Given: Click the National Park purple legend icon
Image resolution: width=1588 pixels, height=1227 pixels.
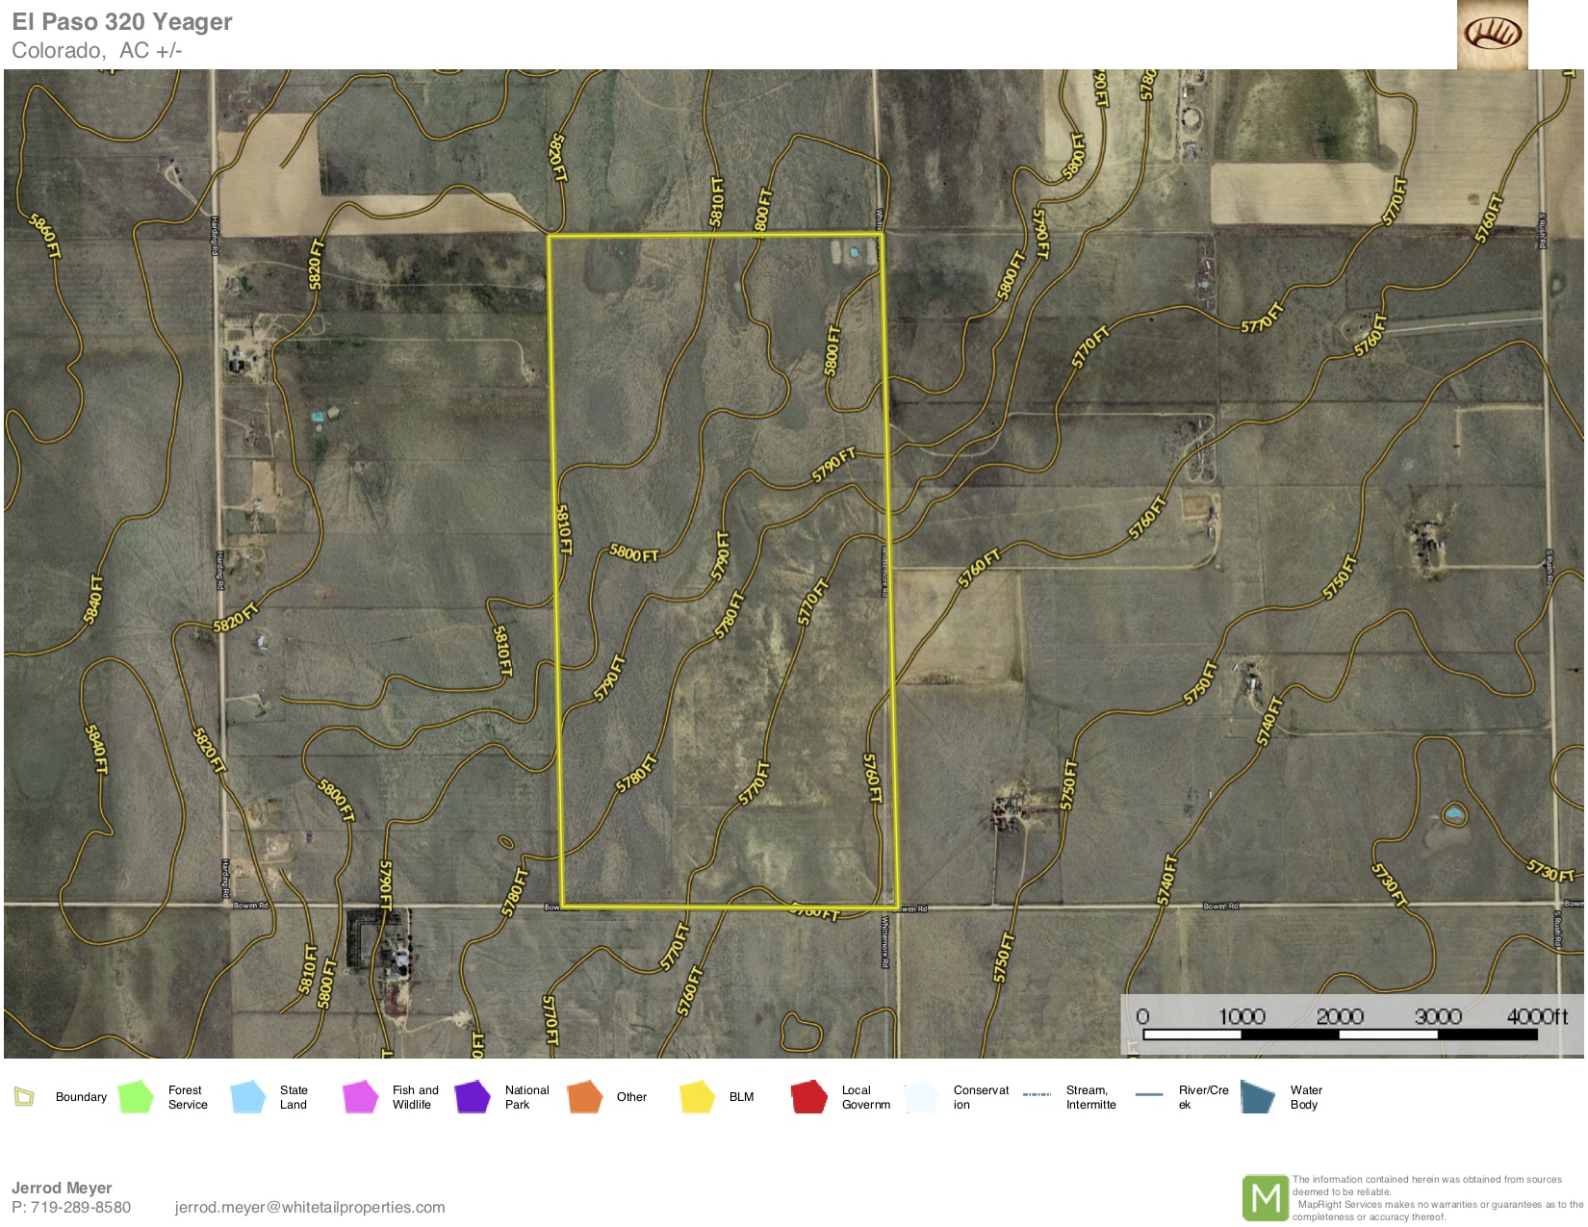Looking at the screenshot, I should tap(473, 1097).
